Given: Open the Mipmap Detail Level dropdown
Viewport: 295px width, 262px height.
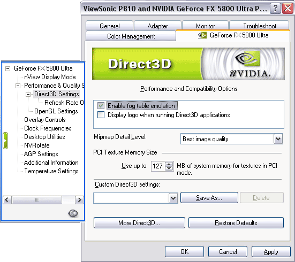Looking at the screenshot, I should (x=278, y=139).
